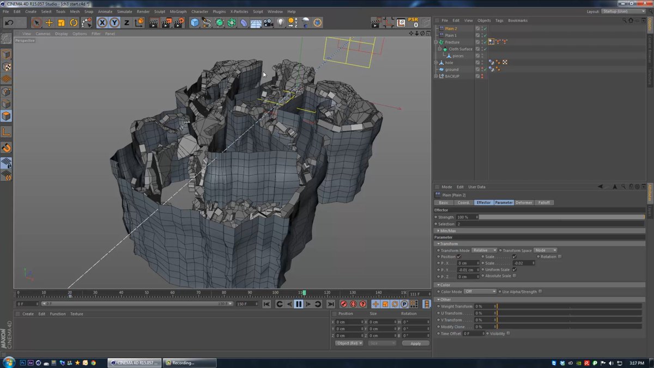Viewport: 654px width, 368px height.
Task: Open the Transform Mode dropdown set to Relative
Action: point(485,250)
